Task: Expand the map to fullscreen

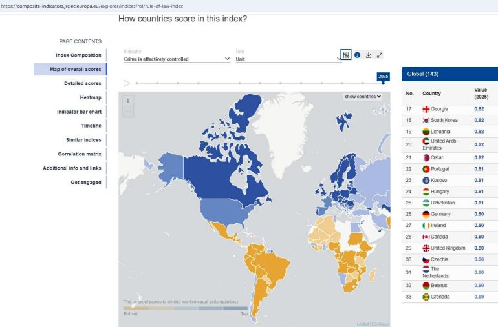Action: coord(380,55)
